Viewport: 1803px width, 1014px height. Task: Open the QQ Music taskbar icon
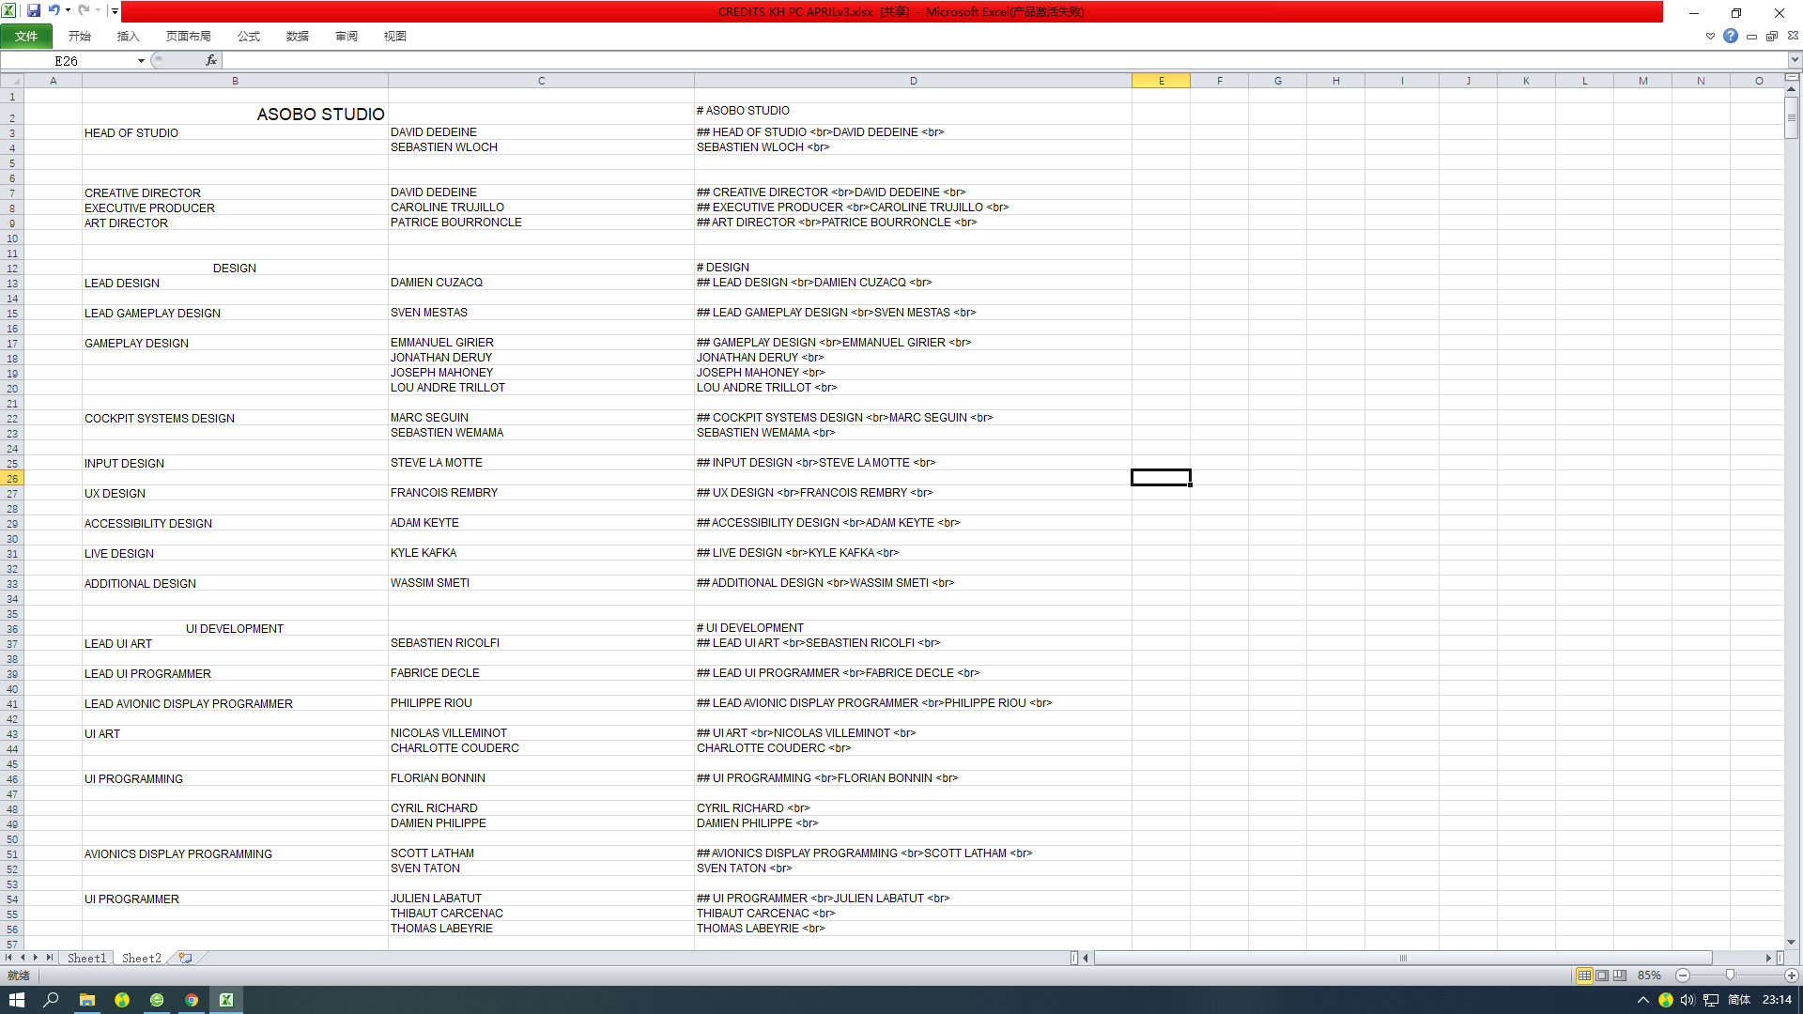(x=121, y=1000)
